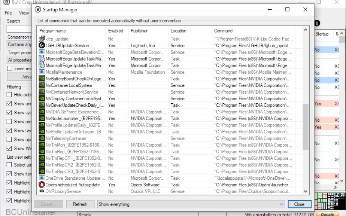346x216 pixels.
Task: Open the View menu in main window
Action: click(x=24, y=13)
